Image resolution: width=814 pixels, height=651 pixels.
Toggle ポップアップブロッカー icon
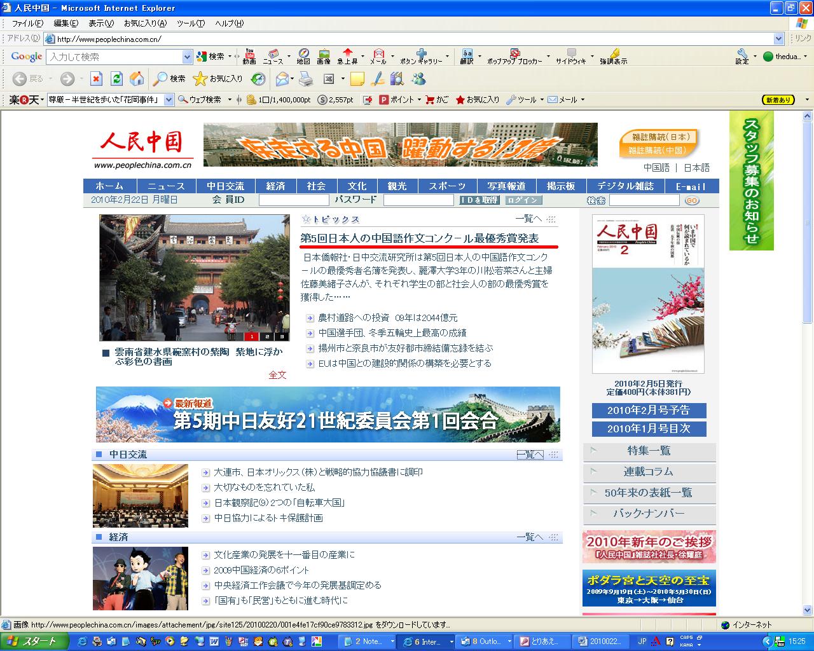[514, 57]
